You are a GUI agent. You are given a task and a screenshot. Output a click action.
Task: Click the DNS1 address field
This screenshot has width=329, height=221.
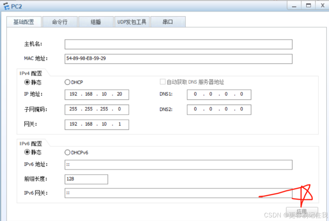coord(219,94)
